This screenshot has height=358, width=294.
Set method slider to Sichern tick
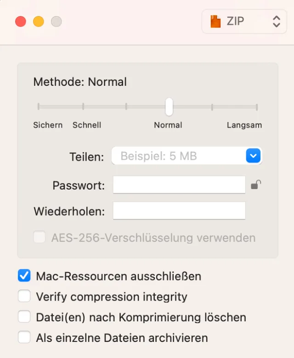pos(39,106)
